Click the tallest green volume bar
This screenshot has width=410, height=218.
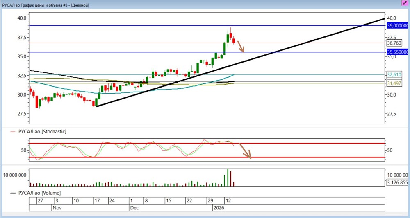(x=228, y=178)
